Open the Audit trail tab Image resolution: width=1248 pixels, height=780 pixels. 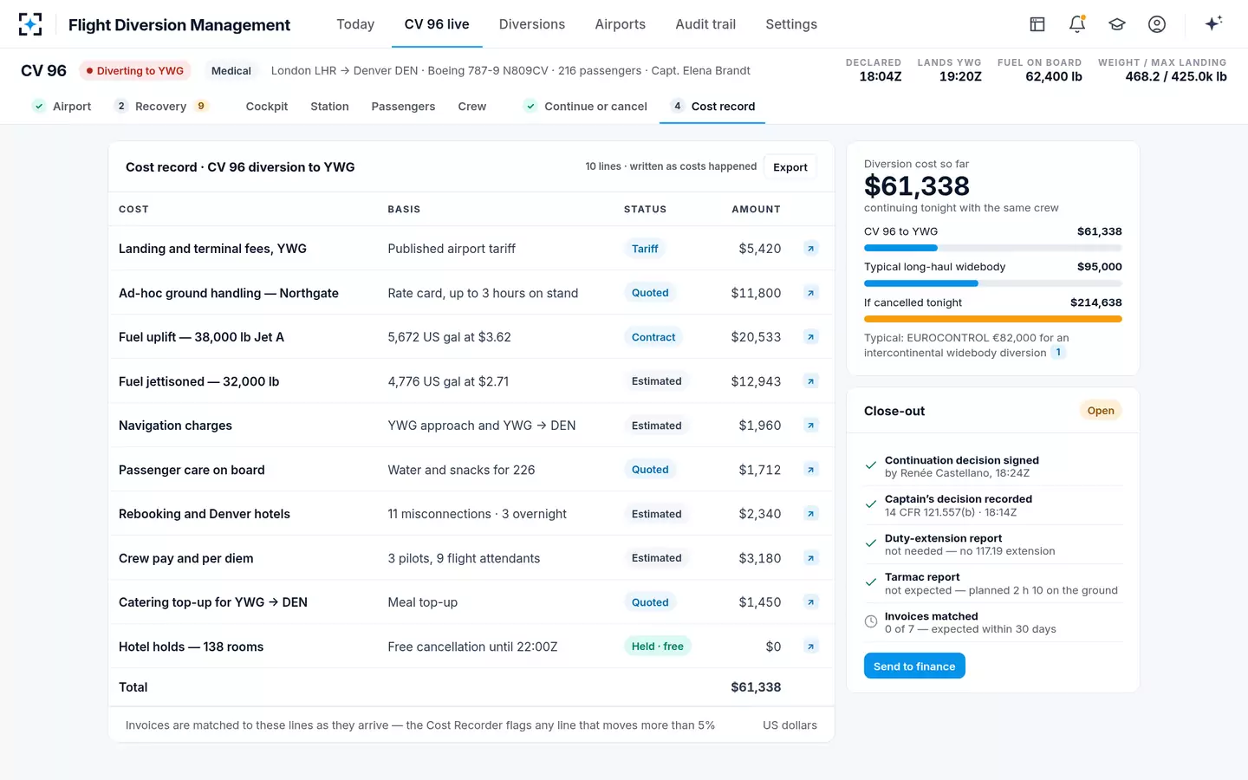click(705, 24)
